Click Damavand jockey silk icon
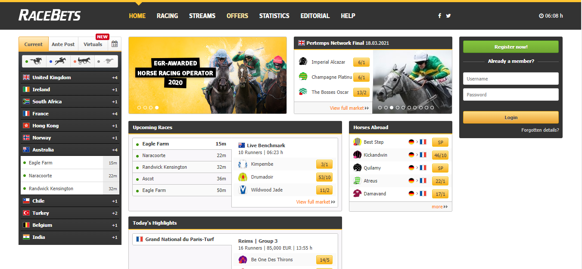This screenshot has width=582, height=269. pos(357,194)
